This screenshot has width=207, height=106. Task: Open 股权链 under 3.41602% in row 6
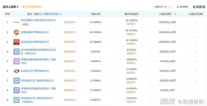pos(131,73)
